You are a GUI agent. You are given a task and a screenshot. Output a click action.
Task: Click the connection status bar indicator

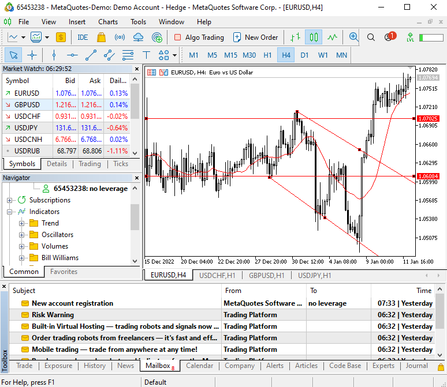(x=431, y=37)
